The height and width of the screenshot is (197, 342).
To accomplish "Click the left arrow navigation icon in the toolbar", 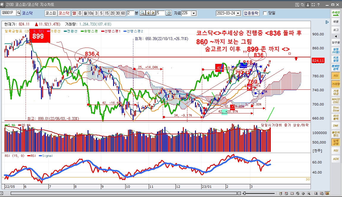I will pos(148,13).
